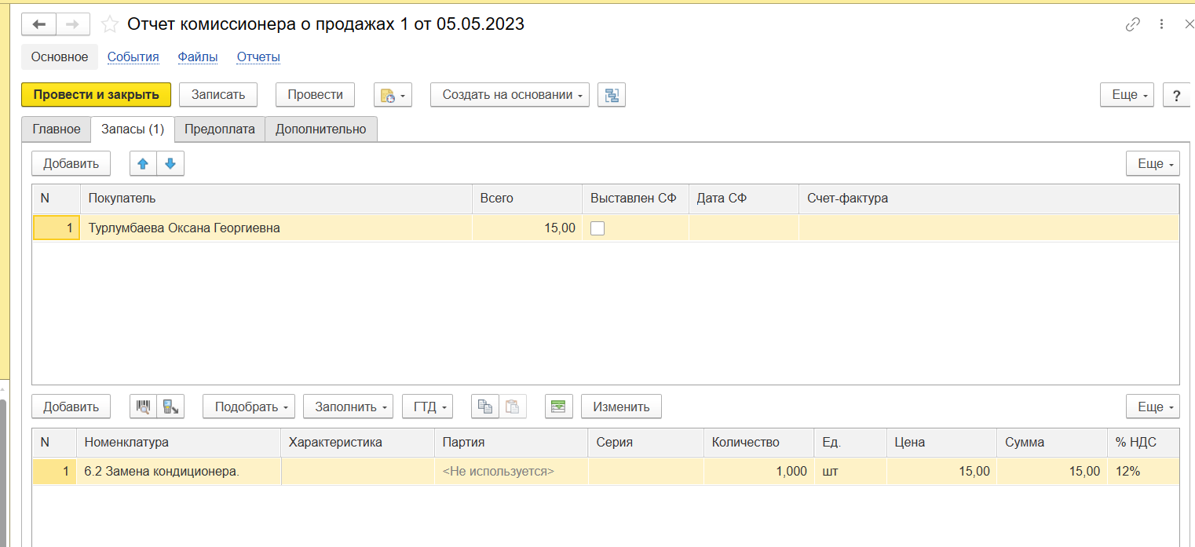
Task: Copy rows with the copy icon
Action: 485,407
